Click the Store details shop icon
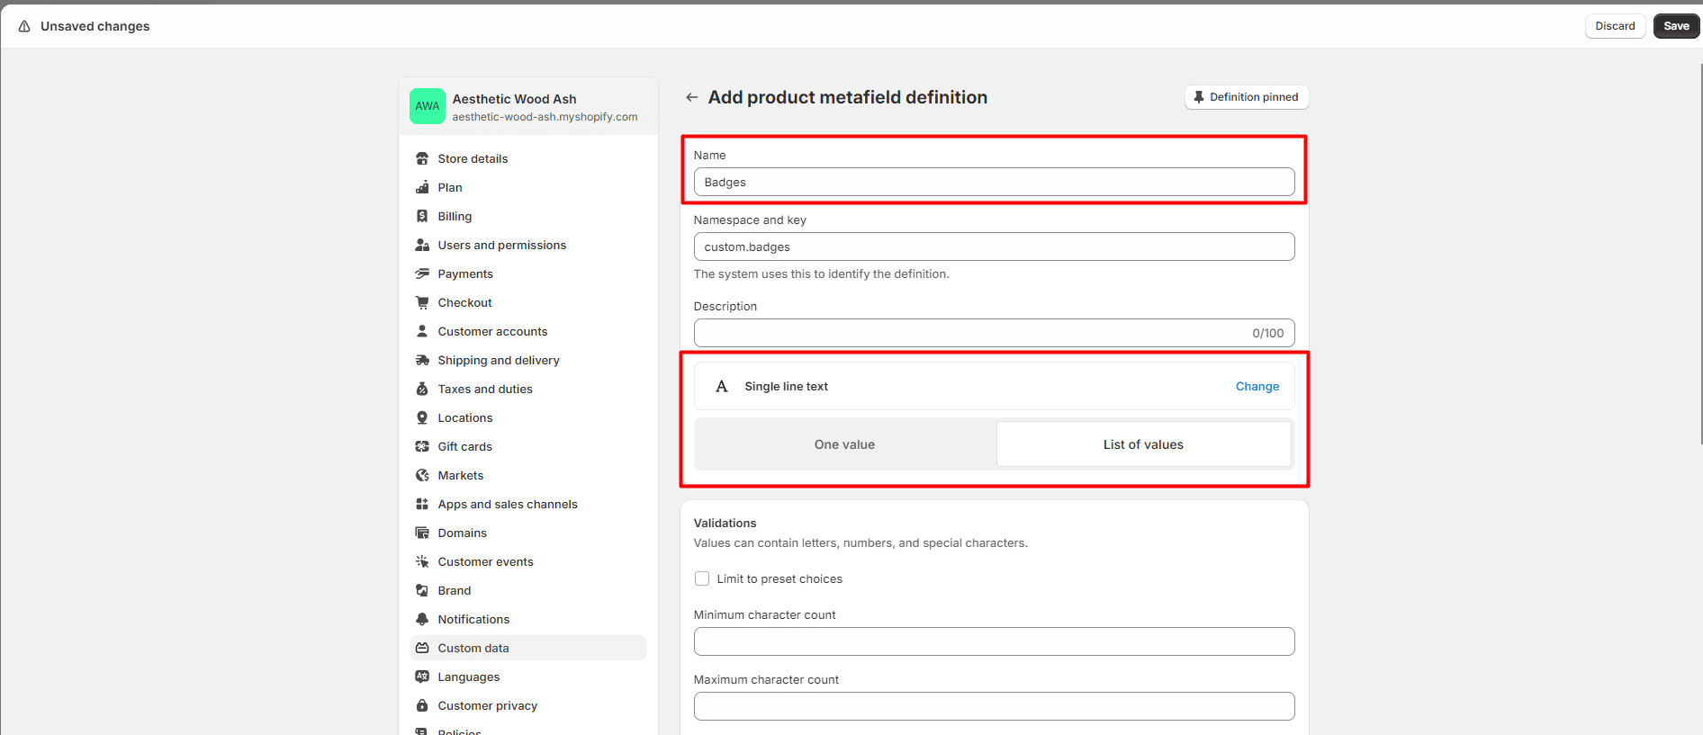 [422, 158]
